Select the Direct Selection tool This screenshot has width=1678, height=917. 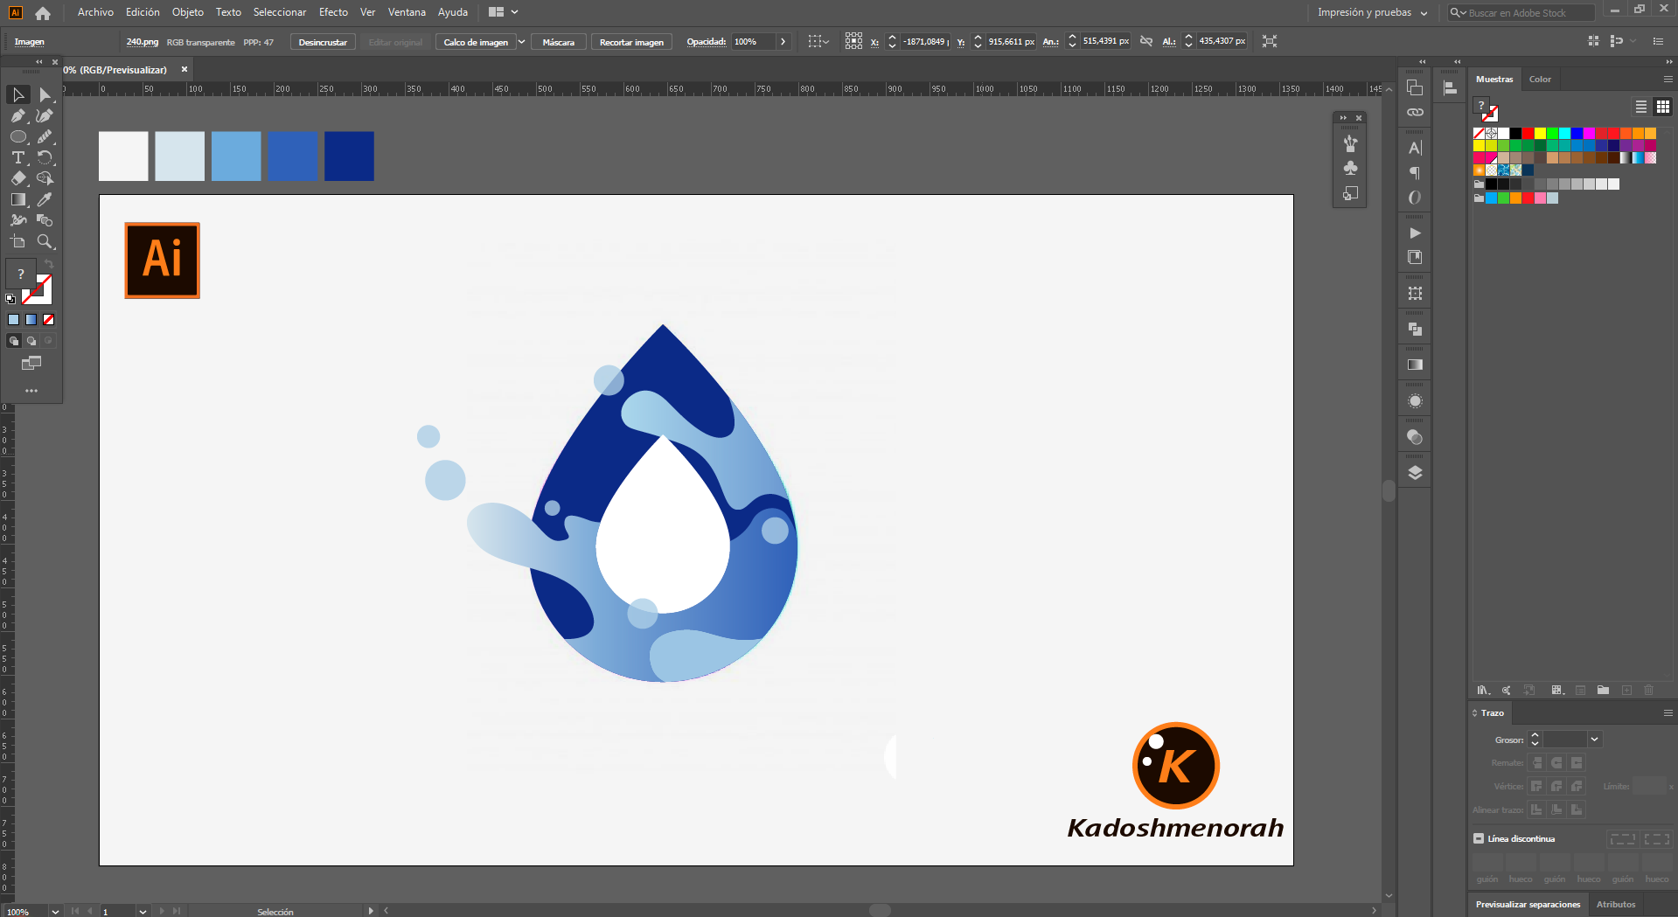(45, 94)
